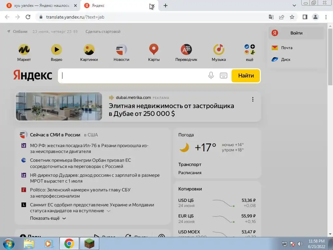
Task: Open the tab search dropdown arrow
Action: click(x=294, y=6)
